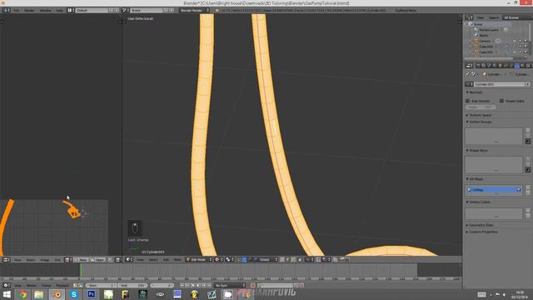Viewport: 533px width, 300px height.
Task: Open the Object properties tab icon
Action: click(x=500, y=66)
